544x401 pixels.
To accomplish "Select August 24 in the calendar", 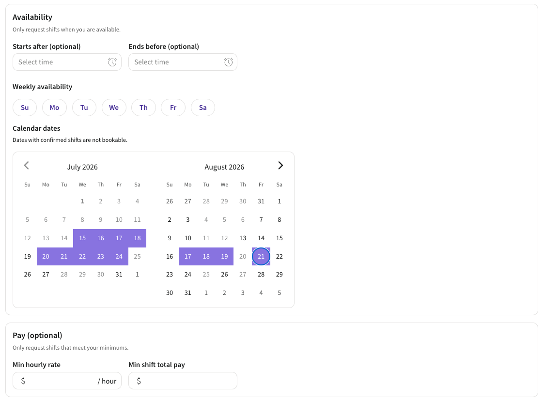I will click(x=187, y=275).
